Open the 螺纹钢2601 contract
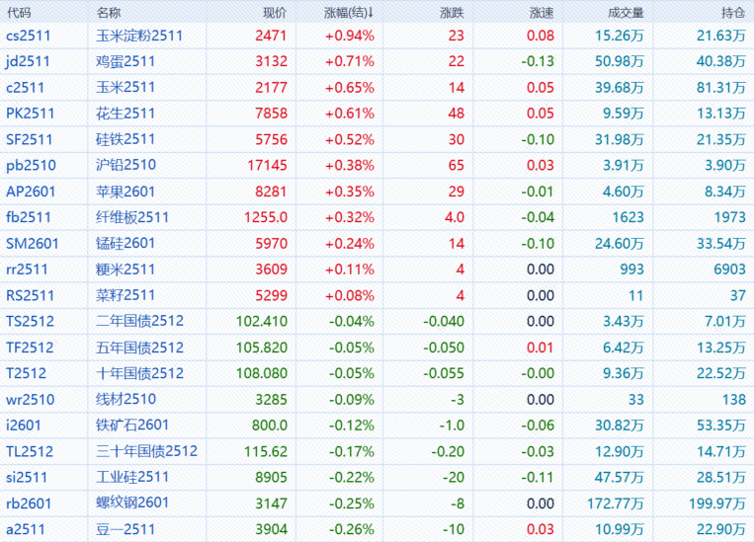This screenshot has height=542, width=754. coord(132,503)
